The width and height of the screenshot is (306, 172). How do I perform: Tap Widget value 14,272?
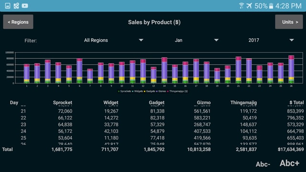(111, 118)
